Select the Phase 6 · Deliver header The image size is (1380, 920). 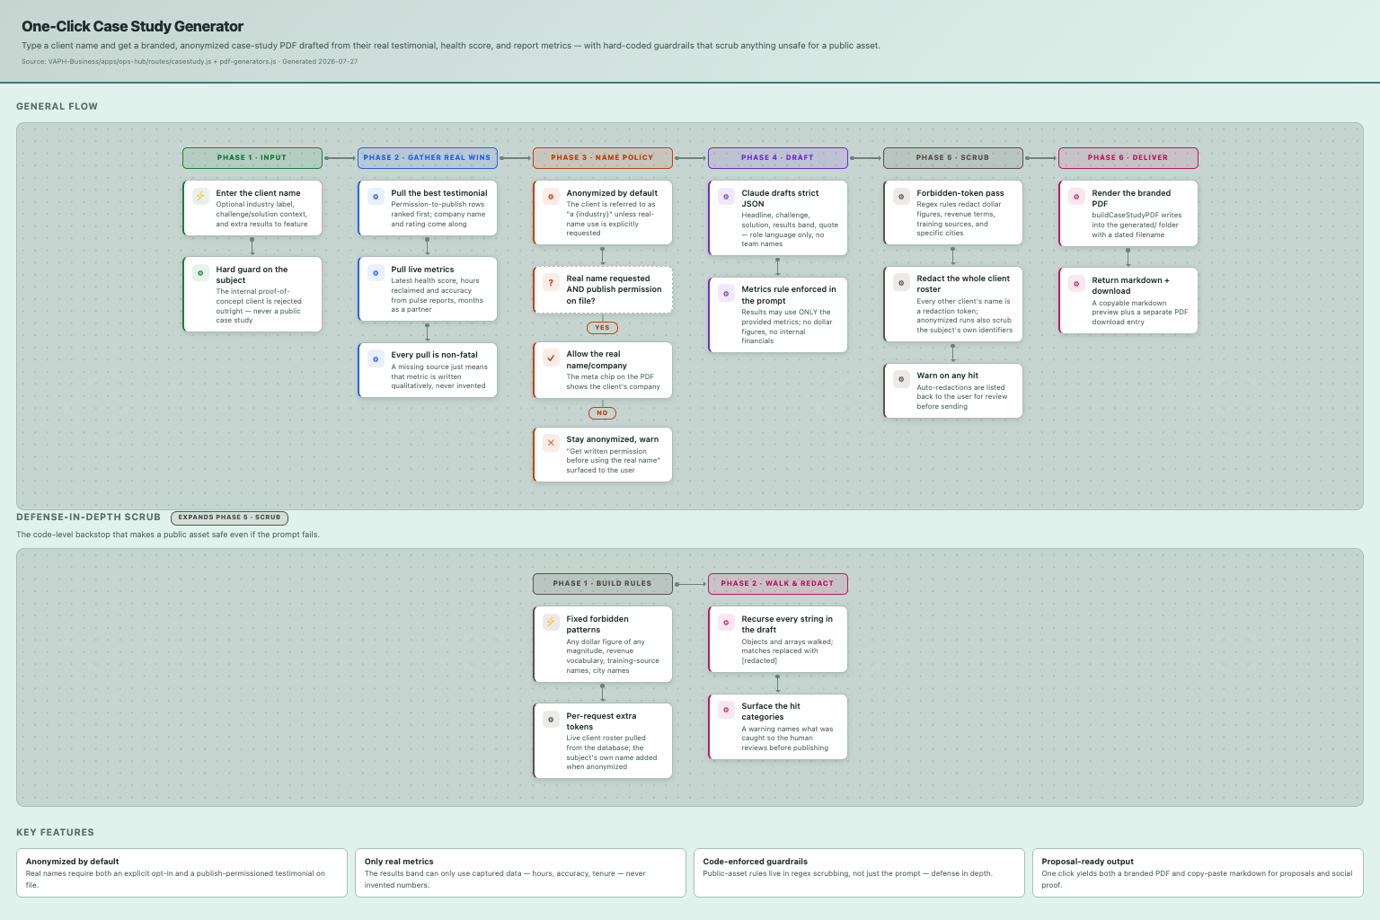1128,158
